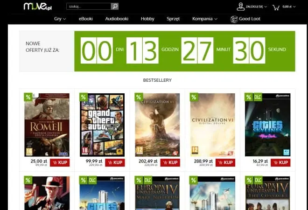Open the Zaloguj się dropdown
Image resolution: width=308 pixels, height=210 pixels.
click(x=256, y=7)
